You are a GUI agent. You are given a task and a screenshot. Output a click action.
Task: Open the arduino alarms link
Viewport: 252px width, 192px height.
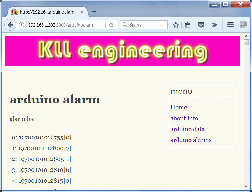[x=191, y=140]
